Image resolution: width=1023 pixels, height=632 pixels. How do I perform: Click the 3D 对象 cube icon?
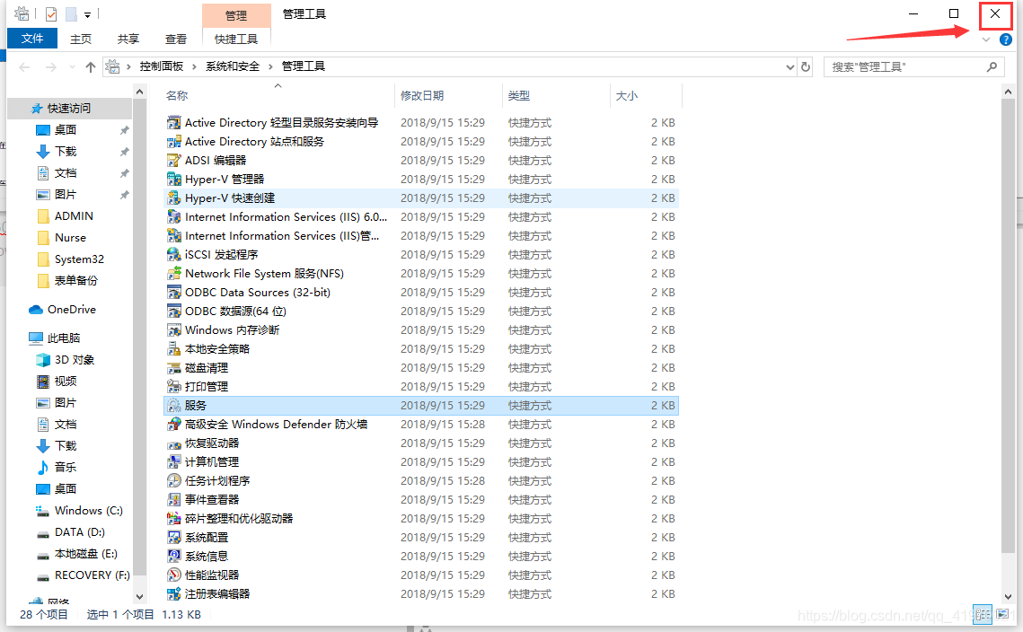(x=43, y=360)
